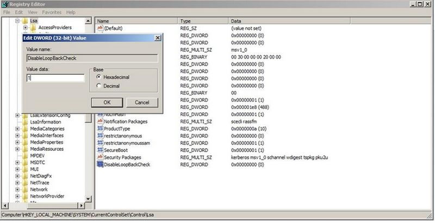Click the 0x000001e8 (488) data value
The height and width of the screenshot is (223, 435).
tap(250, 107)
